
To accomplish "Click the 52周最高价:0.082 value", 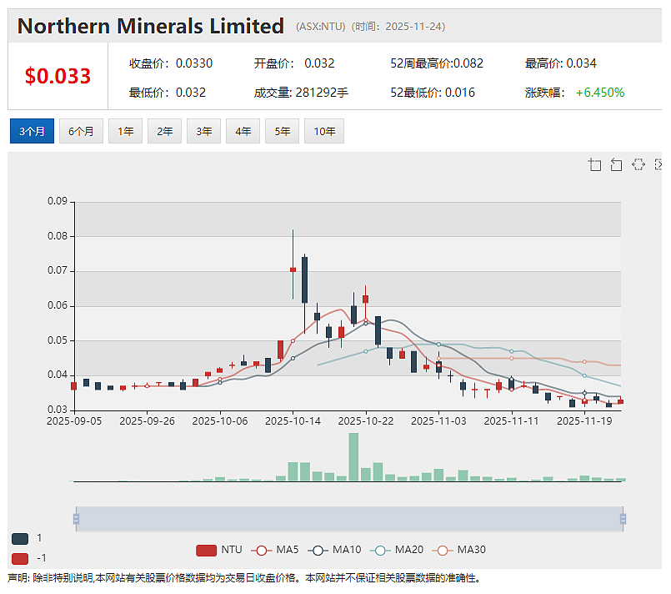I will pyautogui.click(x=437, y=63).
